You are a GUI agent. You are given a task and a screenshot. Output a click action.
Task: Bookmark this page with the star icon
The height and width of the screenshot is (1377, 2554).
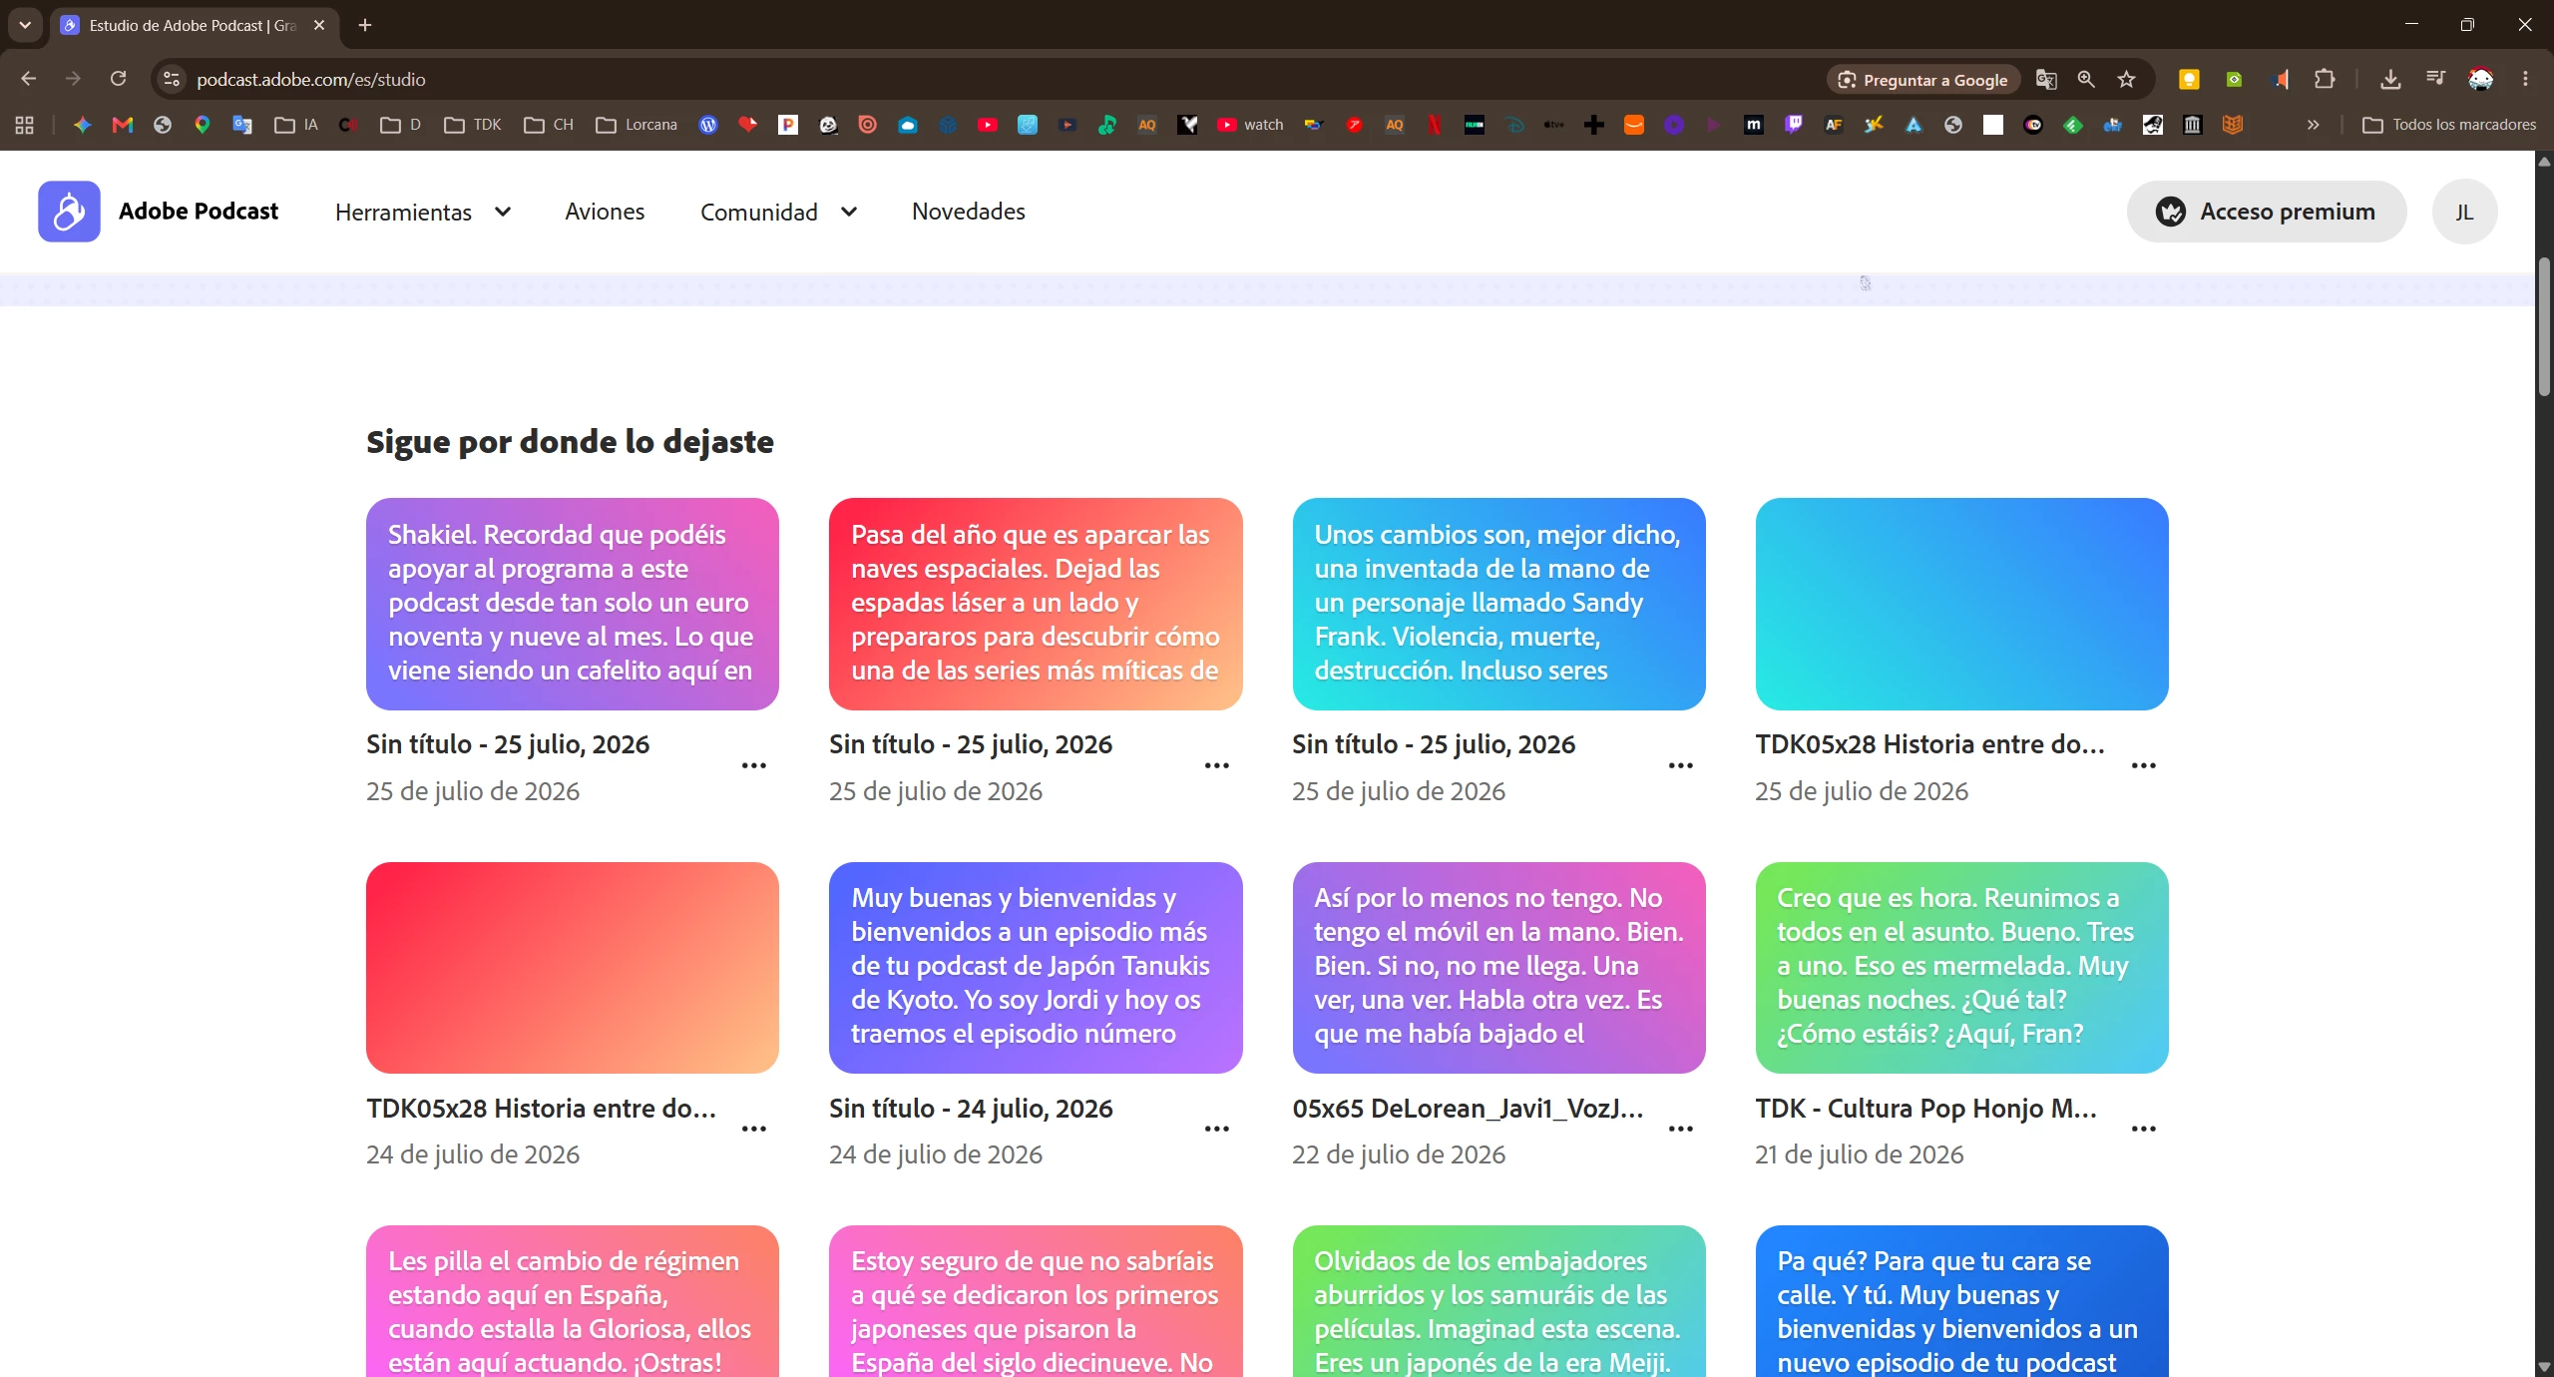pyautogui.click(x=2126, y=80)
